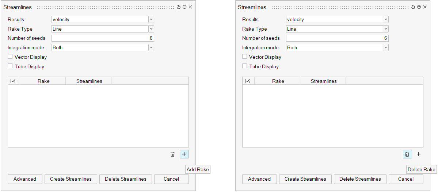Click the reset arrow icon in right panel header
Image resolution: width=438 pixels, height=192 pixels.
[x=413, y=7]
